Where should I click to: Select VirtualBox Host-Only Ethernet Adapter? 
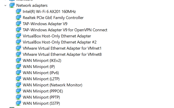(57, 36)
